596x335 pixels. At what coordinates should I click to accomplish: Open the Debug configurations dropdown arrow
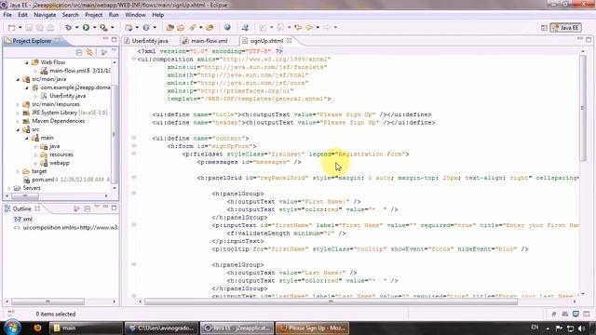(x=76, y=27)
